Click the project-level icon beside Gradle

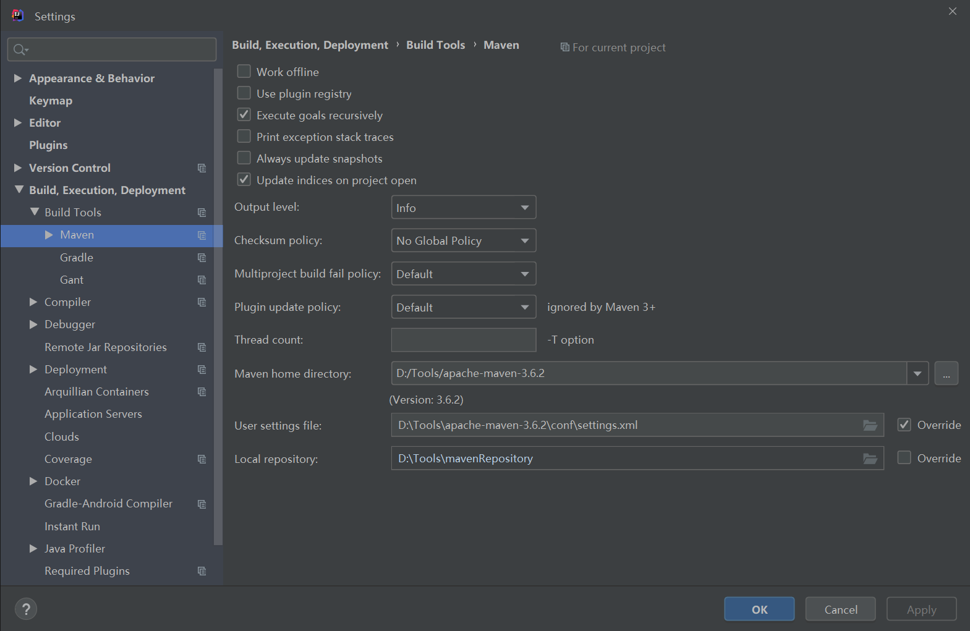click(x=202, y=258)
